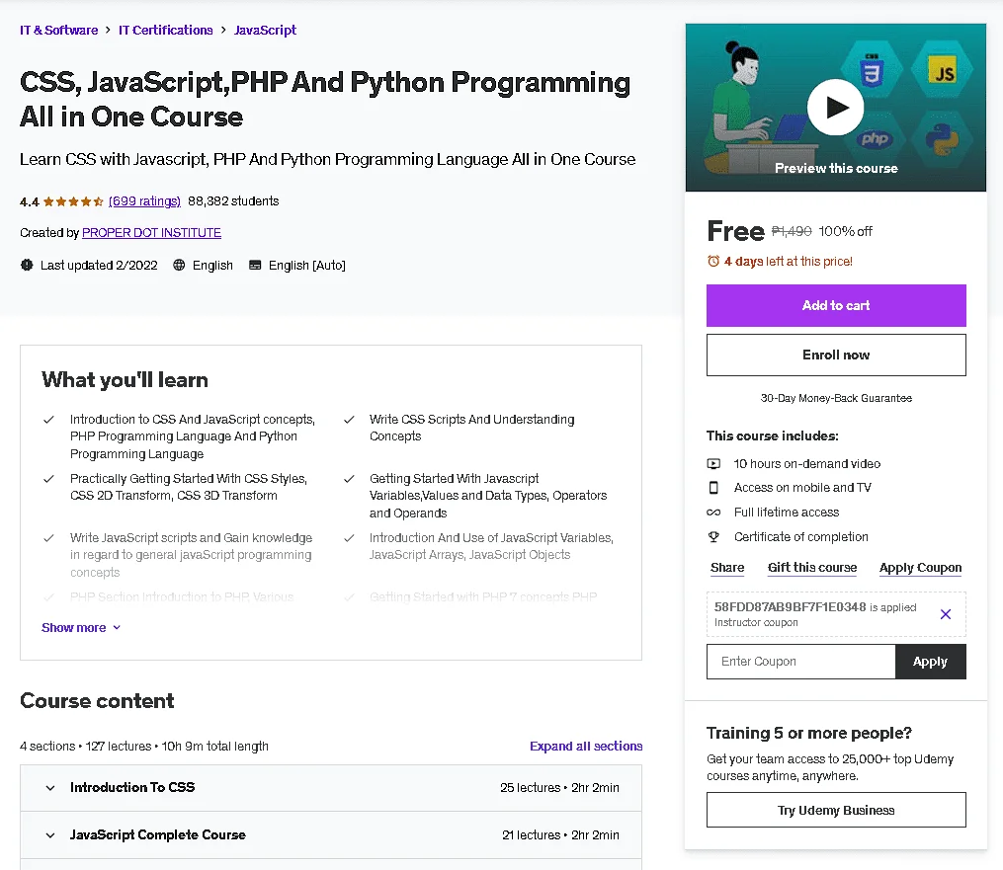Click the 88,382 students text
Image resolution: width=1003 pixels, height=870 pixels.
[x=233, y=201]
